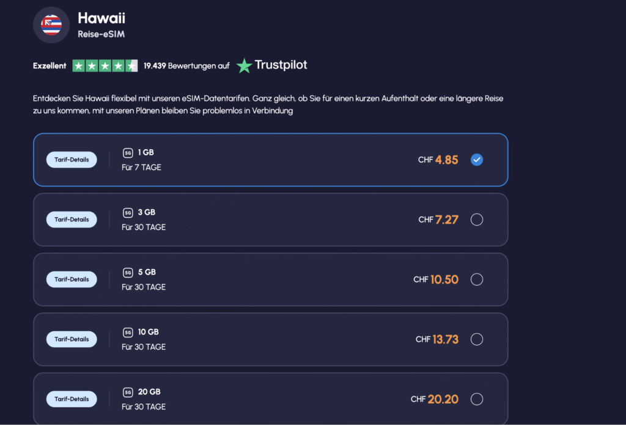Click the 5G icon beside 20 GB
The width and height of the screenshot is (626, 425).
(x=128, y=393)
